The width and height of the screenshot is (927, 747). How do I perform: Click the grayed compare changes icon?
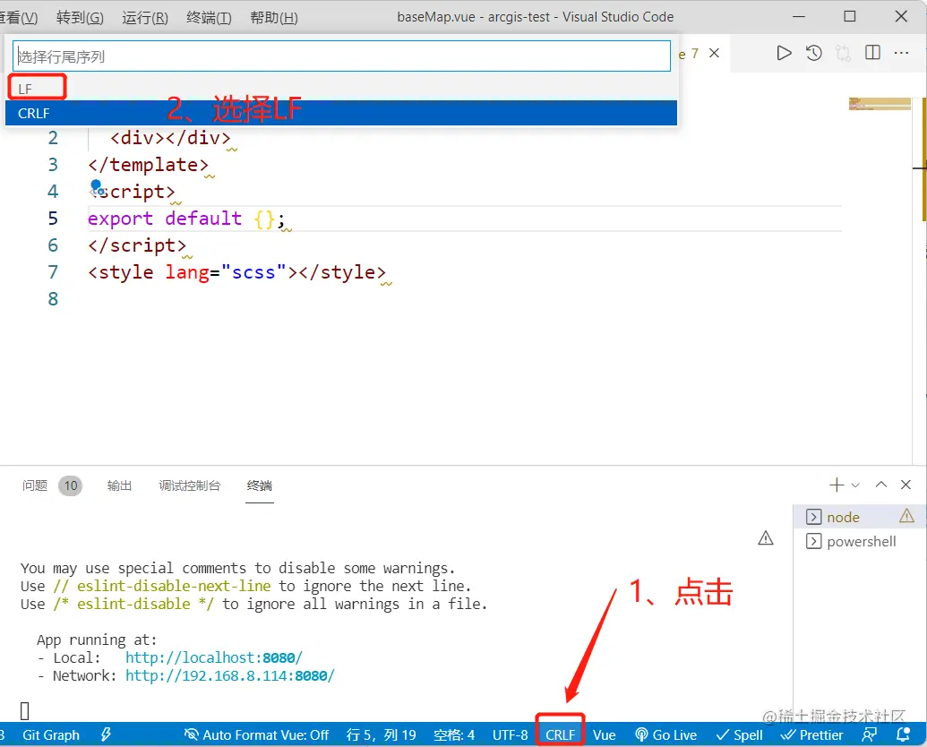[x=843, y=53]
